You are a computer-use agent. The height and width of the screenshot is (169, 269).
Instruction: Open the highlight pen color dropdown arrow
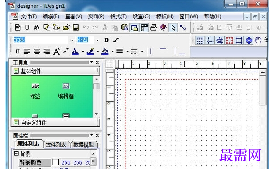click(x=98, y=51)
